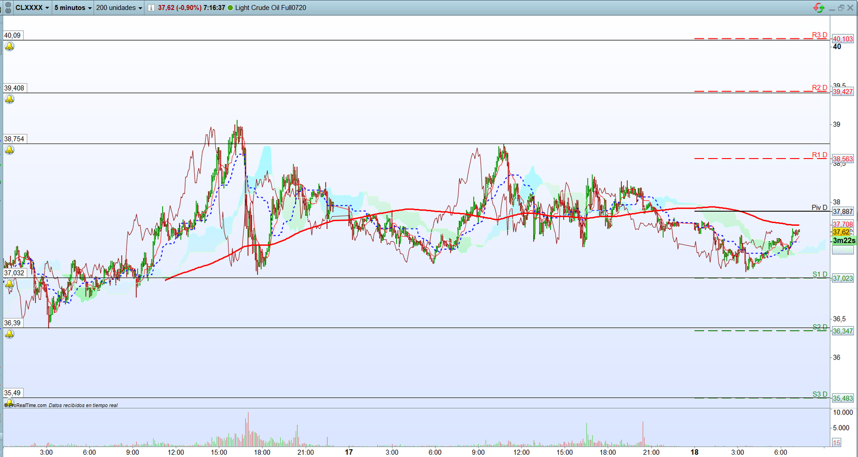Click the red-green refresh arrows icon
The width and height of the screenshot is (858, 457).
pyautogui.click(x=819, y=8)
